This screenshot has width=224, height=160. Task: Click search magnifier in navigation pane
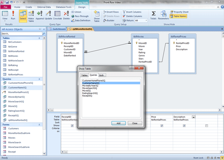pos(44,33)
